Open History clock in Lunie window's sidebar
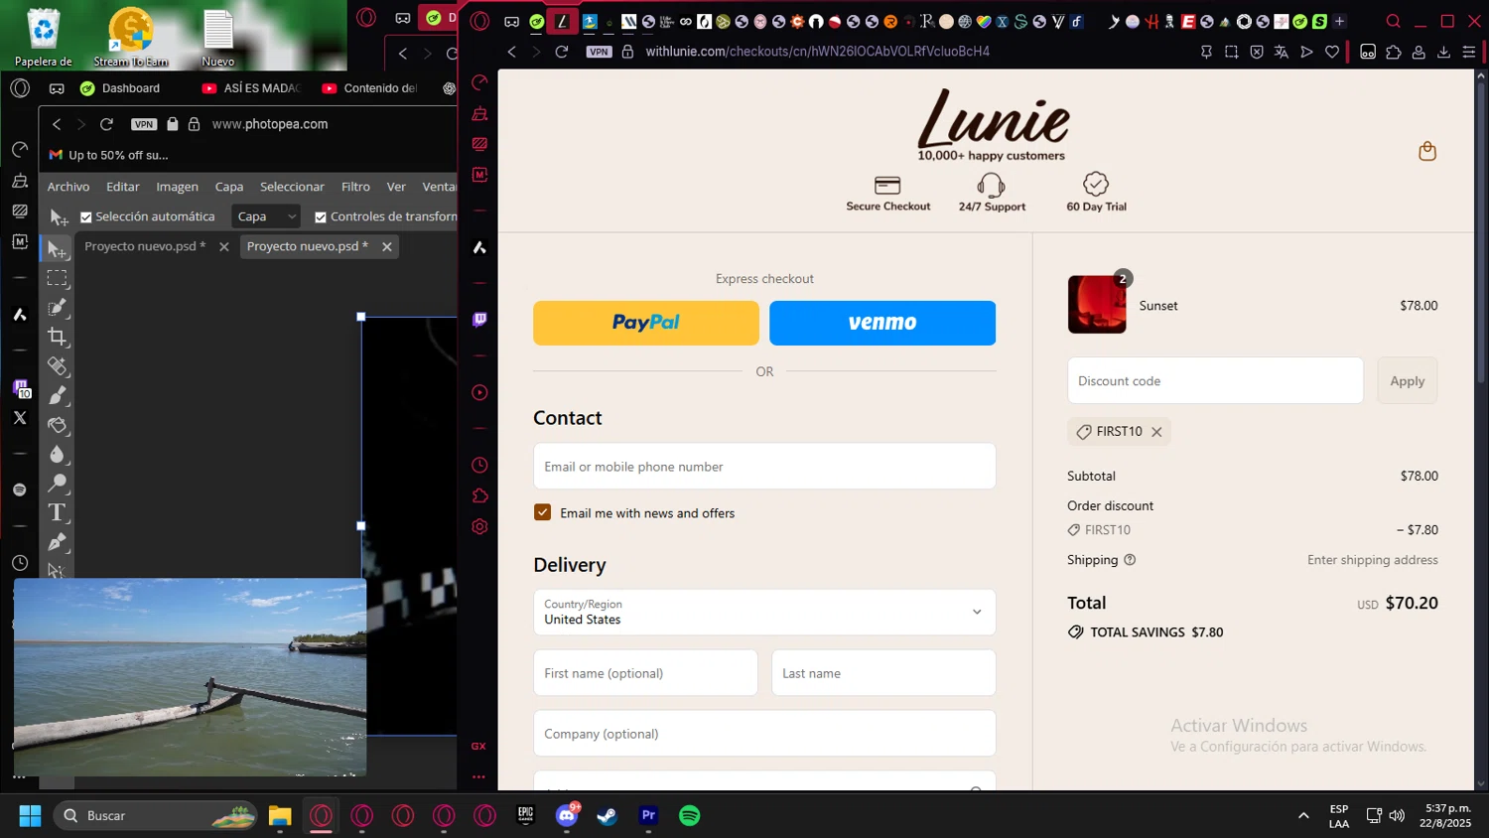This screenshot has height=838, width=1489. [x=479, y=465]
